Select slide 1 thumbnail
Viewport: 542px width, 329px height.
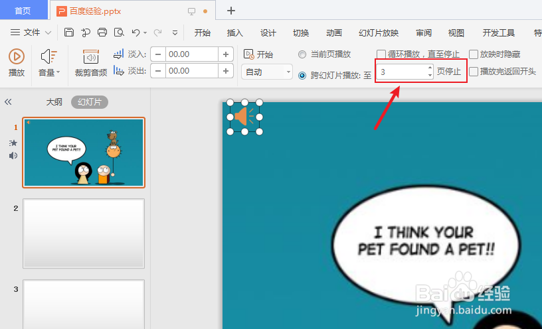tap(84, 153)
